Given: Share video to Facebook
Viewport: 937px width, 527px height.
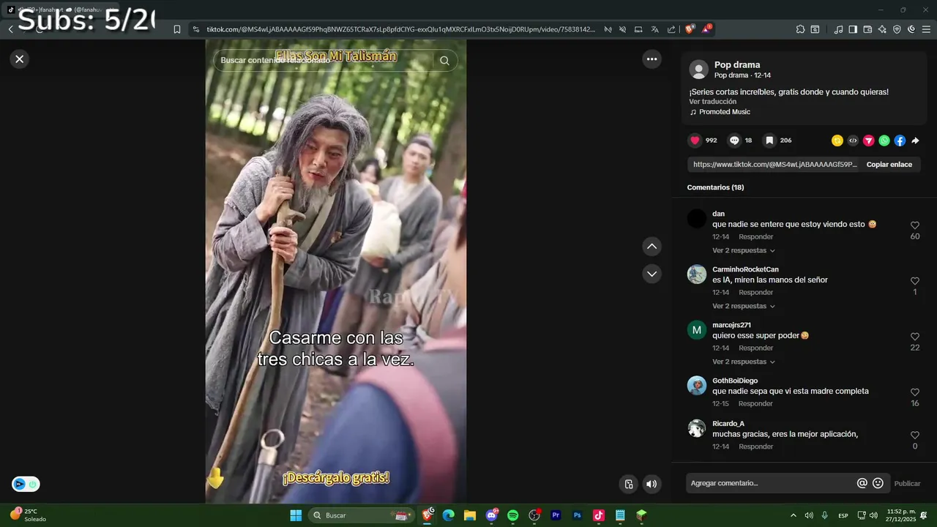Looking at the screenshot, I should tap(900, 141).
